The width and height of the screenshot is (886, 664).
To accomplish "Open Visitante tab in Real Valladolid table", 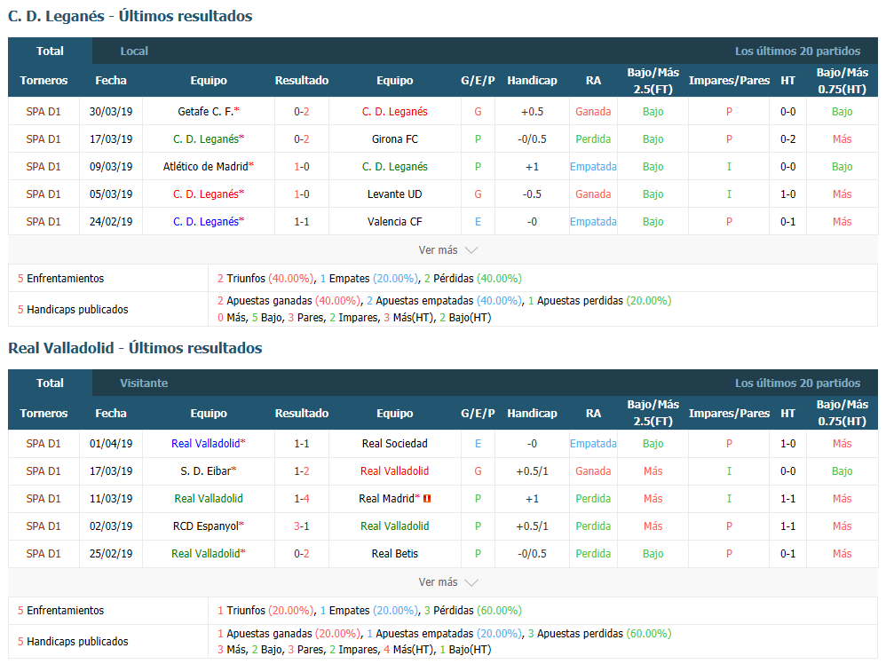I will (144, 383).
